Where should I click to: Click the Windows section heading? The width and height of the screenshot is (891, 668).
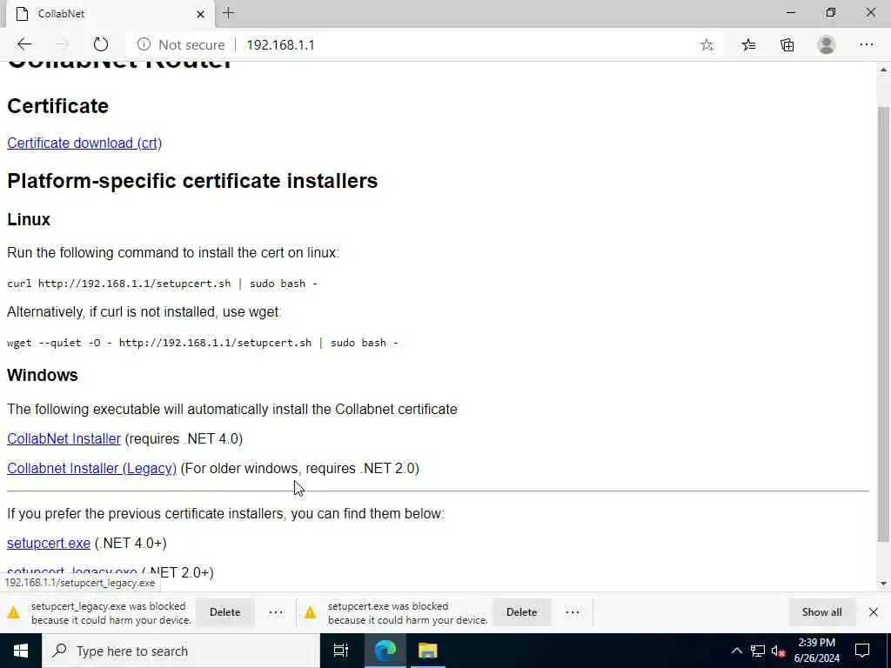43,375
